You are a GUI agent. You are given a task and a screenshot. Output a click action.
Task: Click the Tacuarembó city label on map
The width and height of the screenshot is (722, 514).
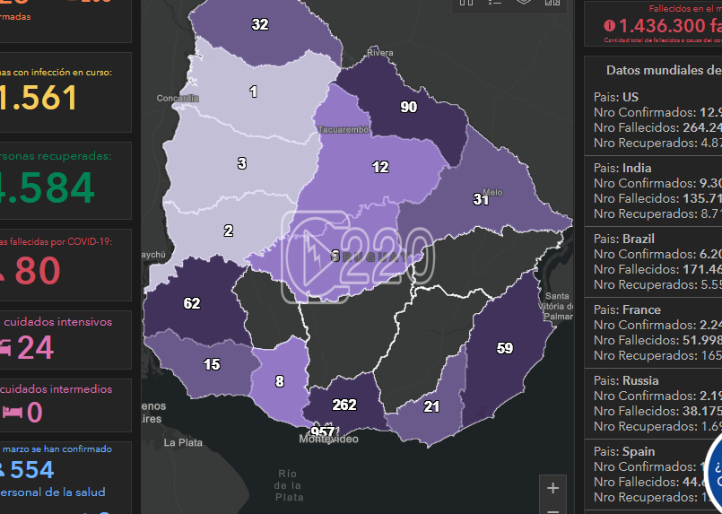click(x=344, y=130)
